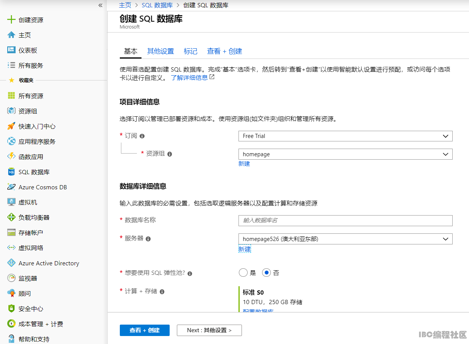Click the App Services globe icon
The image size is (469, 344).
click(x=11, y=141)
